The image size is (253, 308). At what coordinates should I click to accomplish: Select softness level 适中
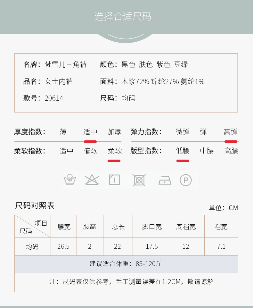(x=66, y=151)
